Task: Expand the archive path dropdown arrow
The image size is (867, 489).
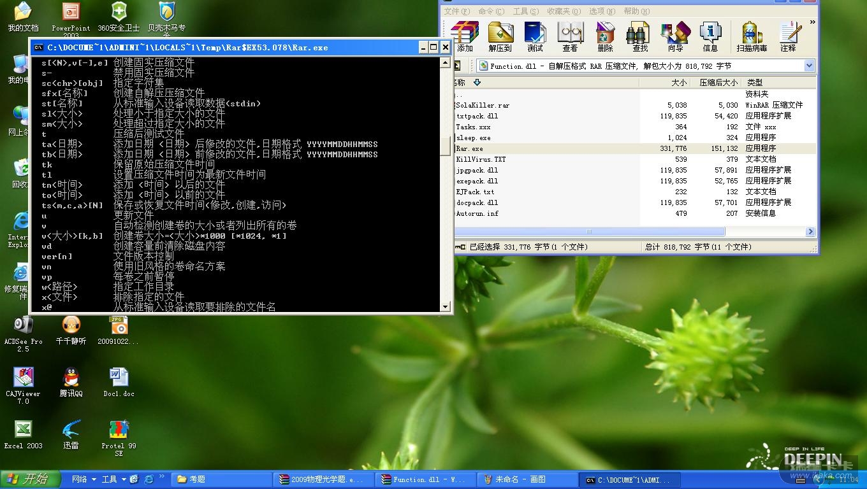Action: click(809, 66)
